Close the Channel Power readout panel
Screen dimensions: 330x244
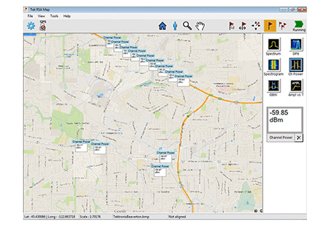coord(299,138)
